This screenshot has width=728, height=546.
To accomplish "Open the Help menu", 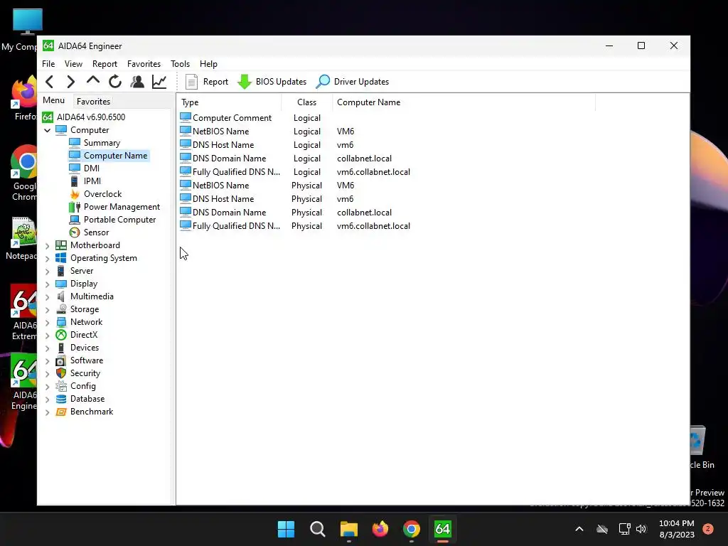I will click(208, 63).
